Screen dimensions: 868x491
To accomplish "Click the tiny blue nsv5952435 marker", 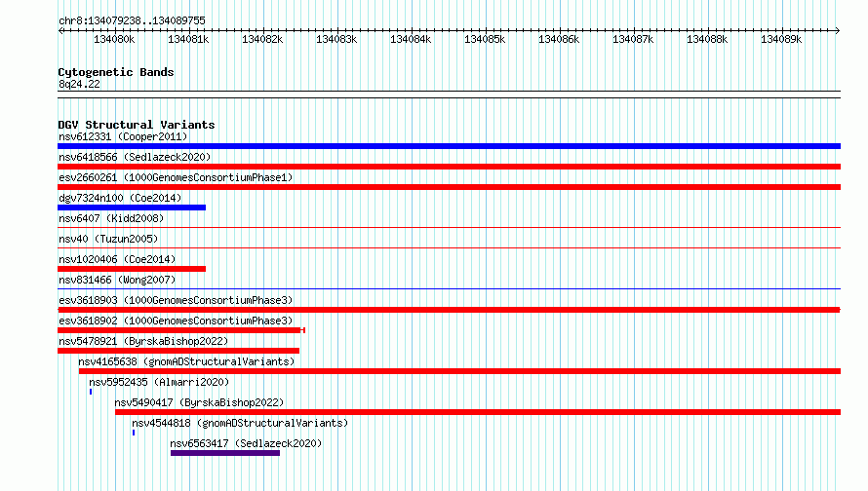I will click(91, 392).
